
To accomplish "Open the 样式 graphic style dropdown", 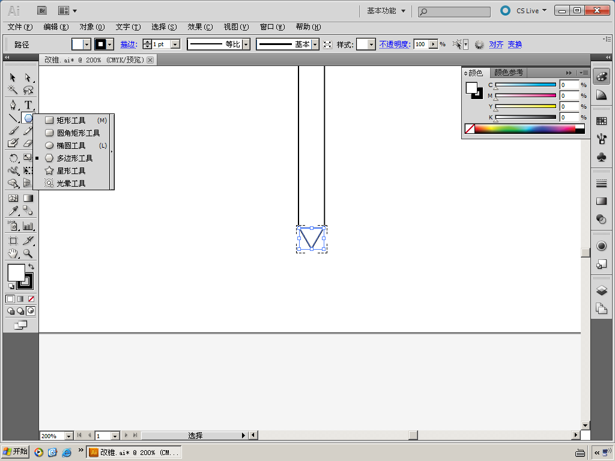I will tap(371, 44).
